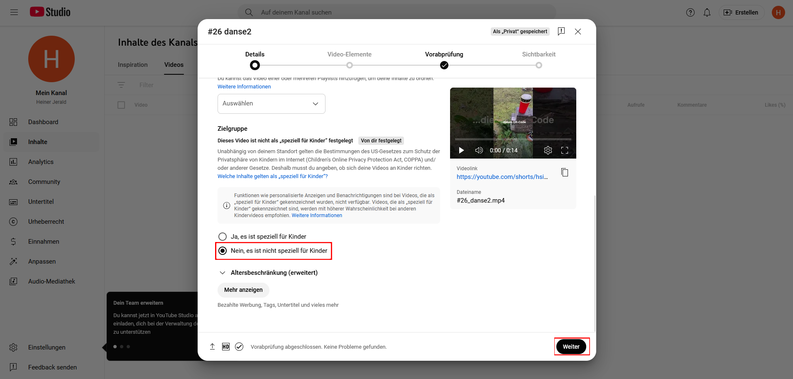This screenshot has height=379, width=793.
Task: Select "Ja, es ist speziell für Kinder"
Action: [223, 237]
